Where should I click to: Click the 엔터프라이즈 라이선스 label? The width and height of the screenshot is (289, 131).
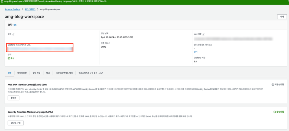coord(203,45)
